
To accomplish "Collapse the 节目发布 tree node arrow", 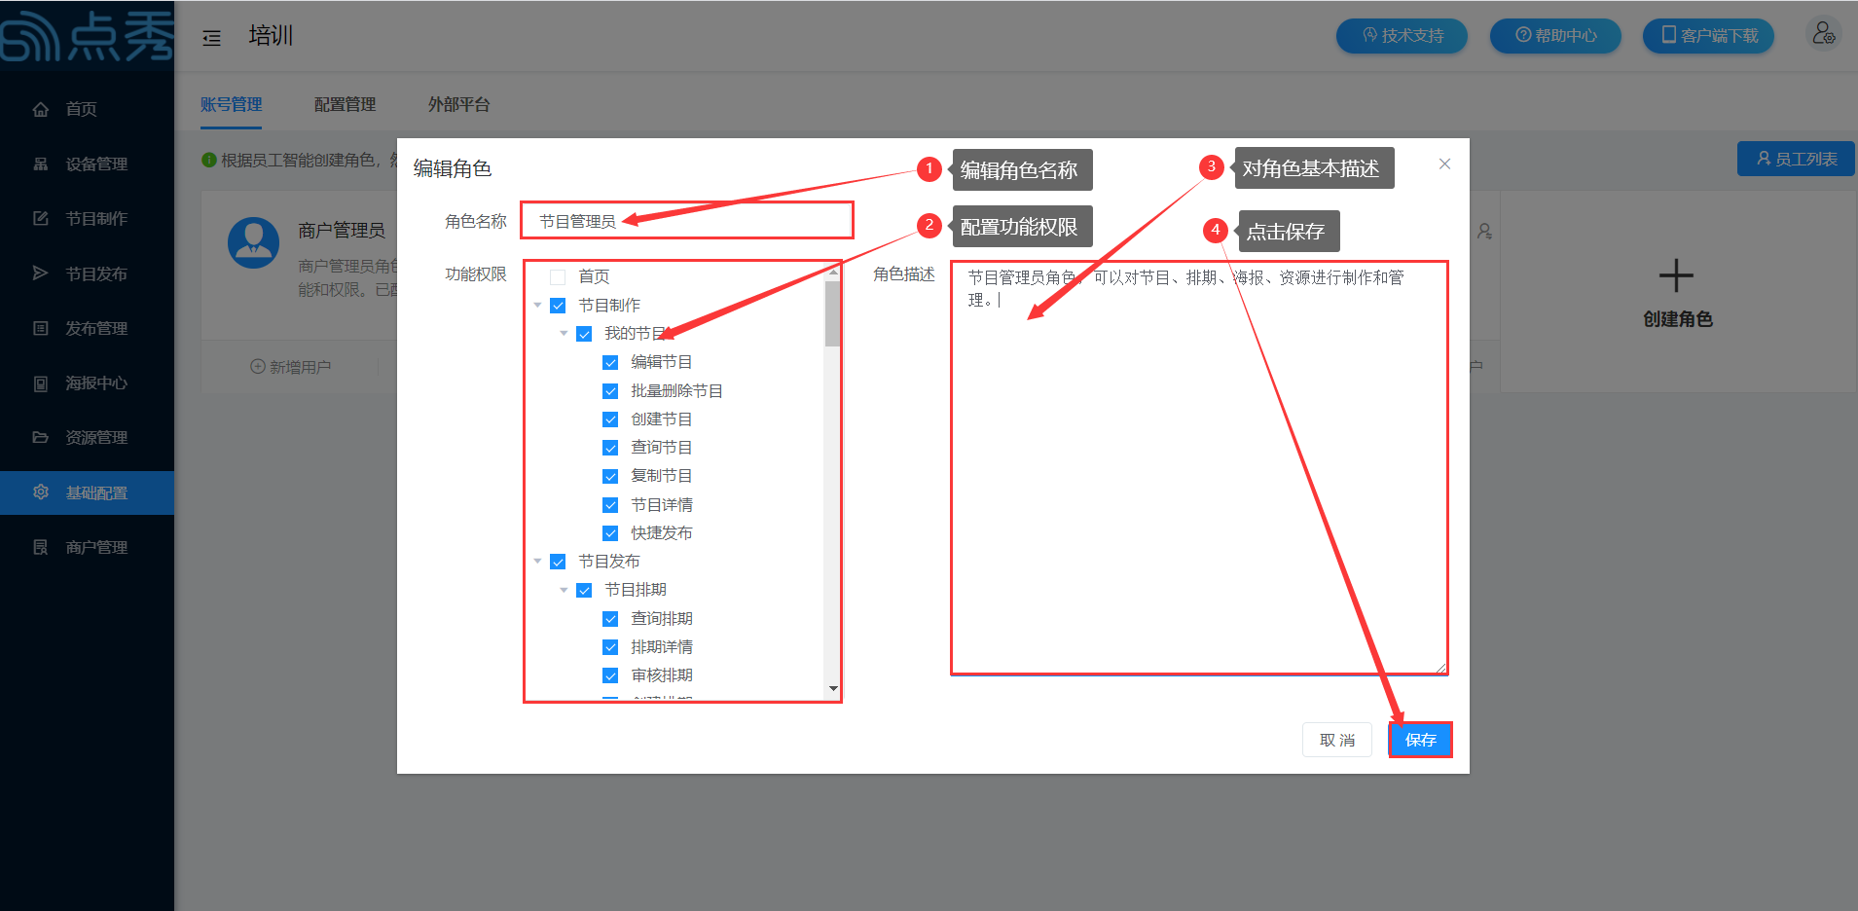I will 537,562.
